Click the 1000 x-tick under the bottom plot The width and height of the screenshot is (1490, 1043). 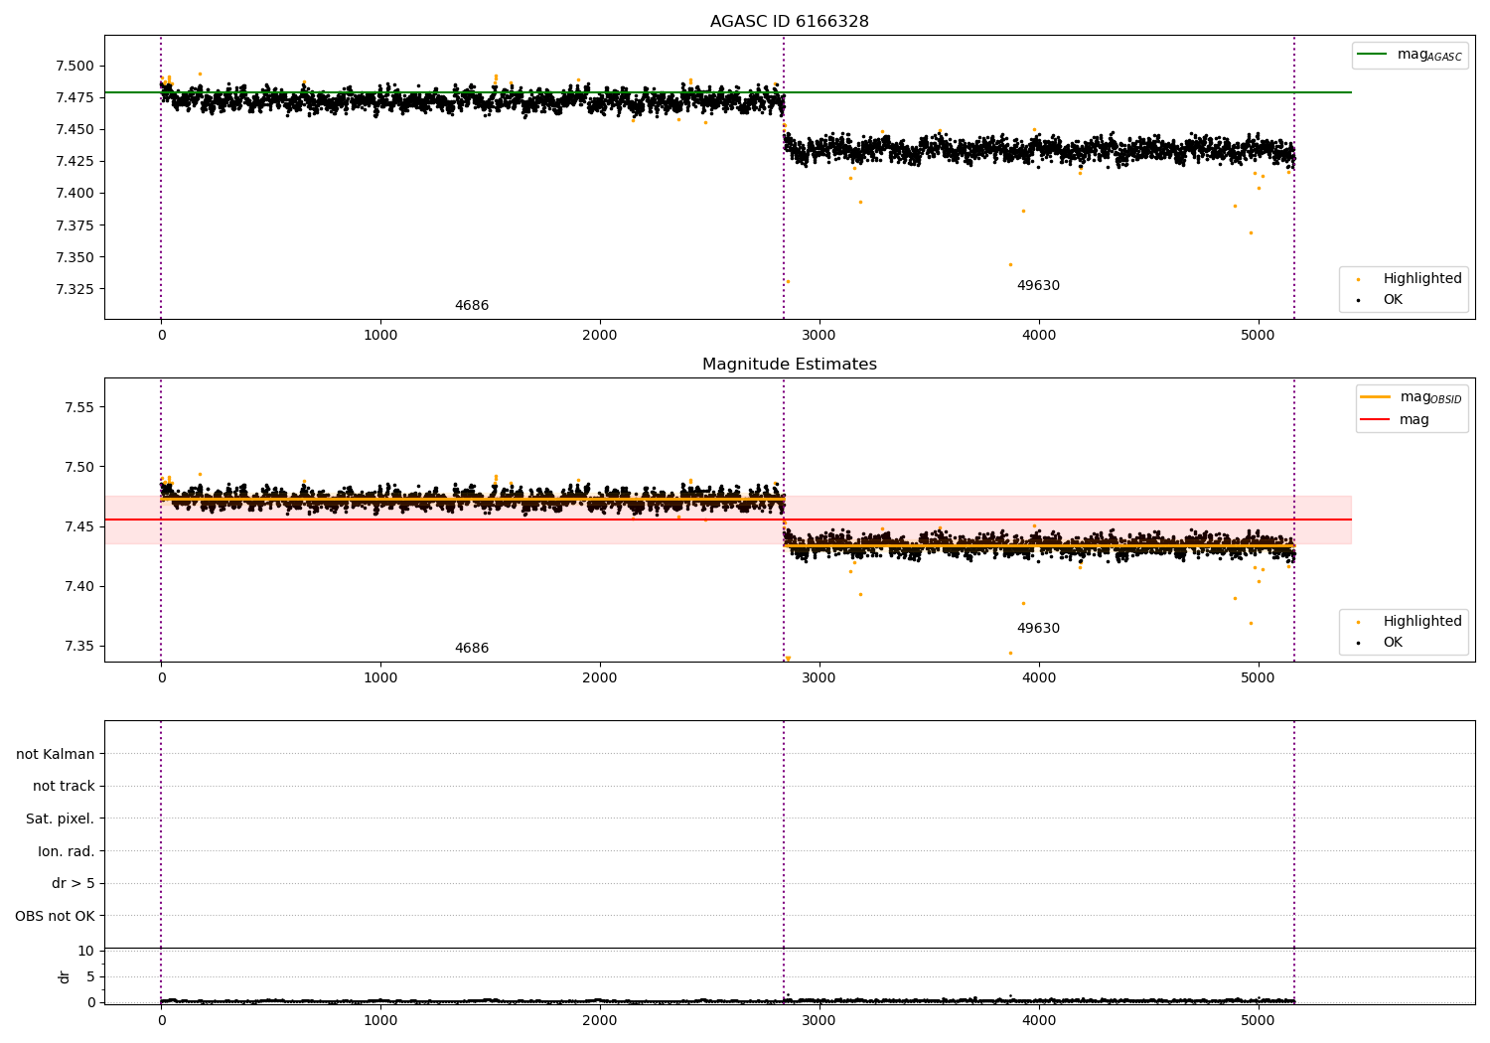point(380,1021)
